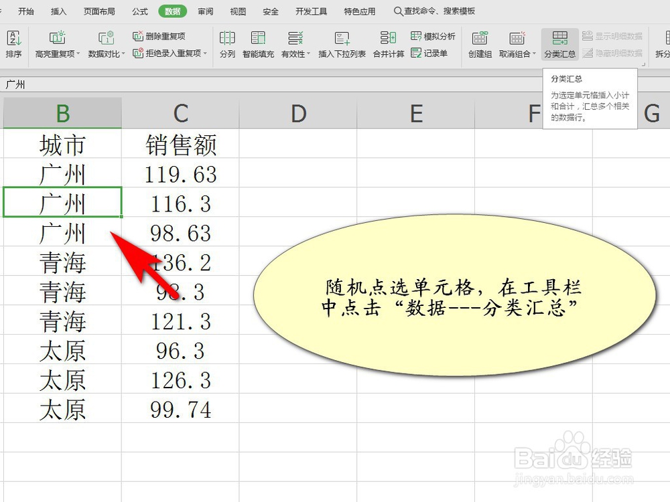
Task: Open the outline group dialog launcher
Action: tap(643, 64)
